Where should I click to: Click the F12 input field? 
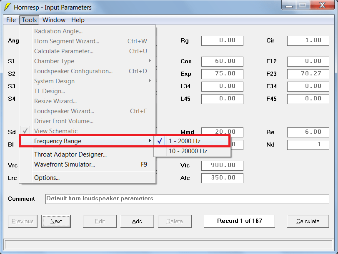308,61
